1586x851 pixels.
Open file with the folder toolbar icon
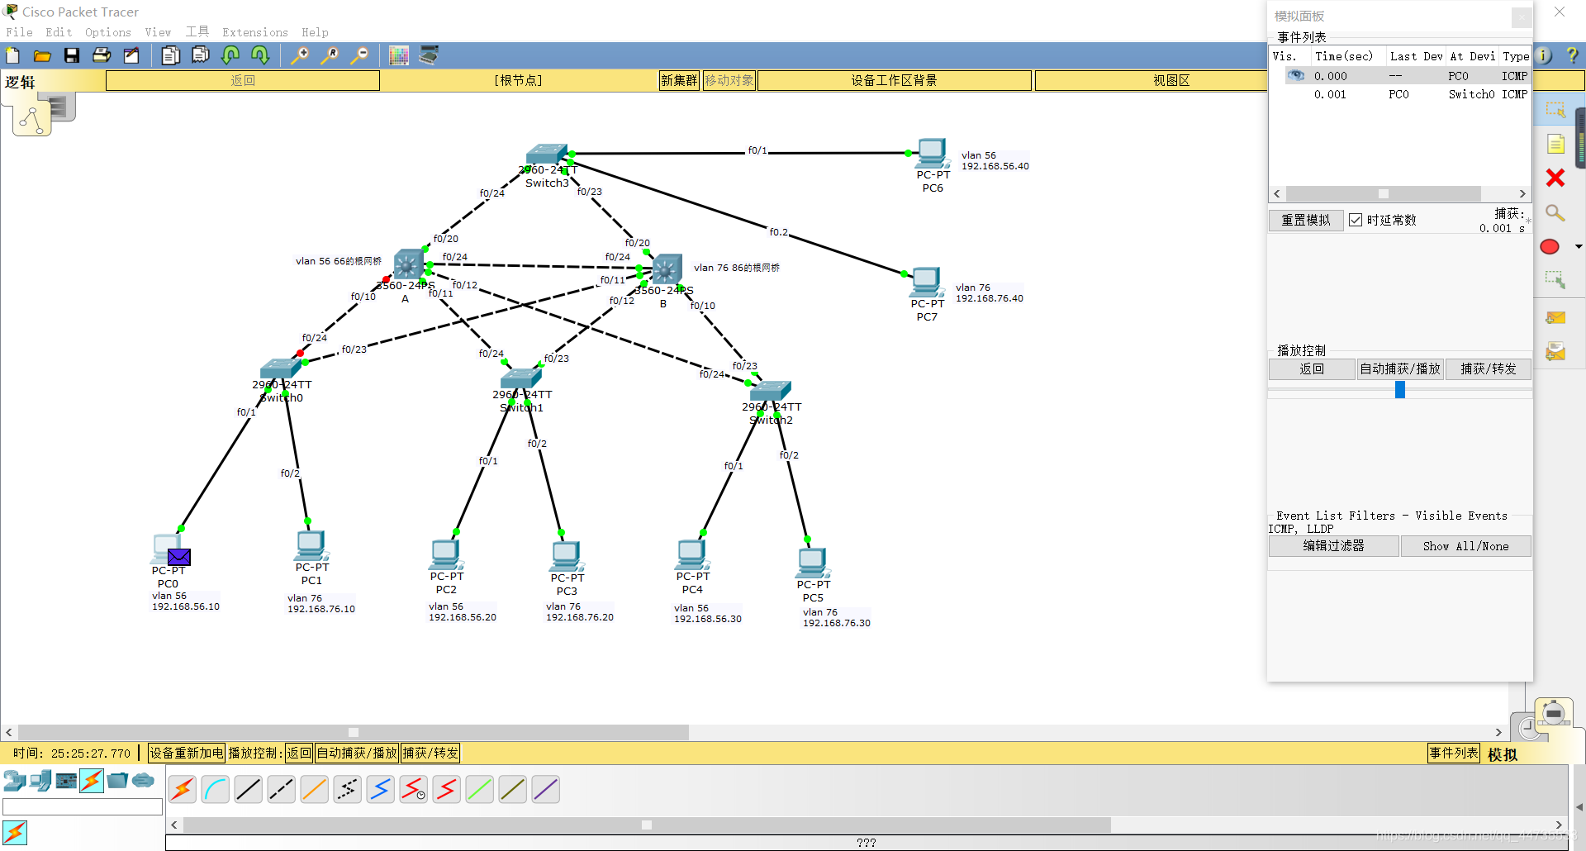coord(42,55)
